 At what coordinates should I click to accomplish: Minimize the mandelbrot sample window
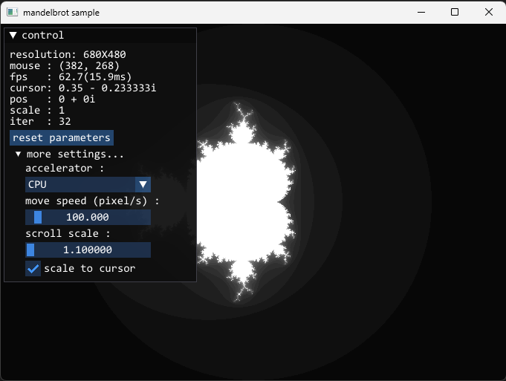click(x=421, y=12)
